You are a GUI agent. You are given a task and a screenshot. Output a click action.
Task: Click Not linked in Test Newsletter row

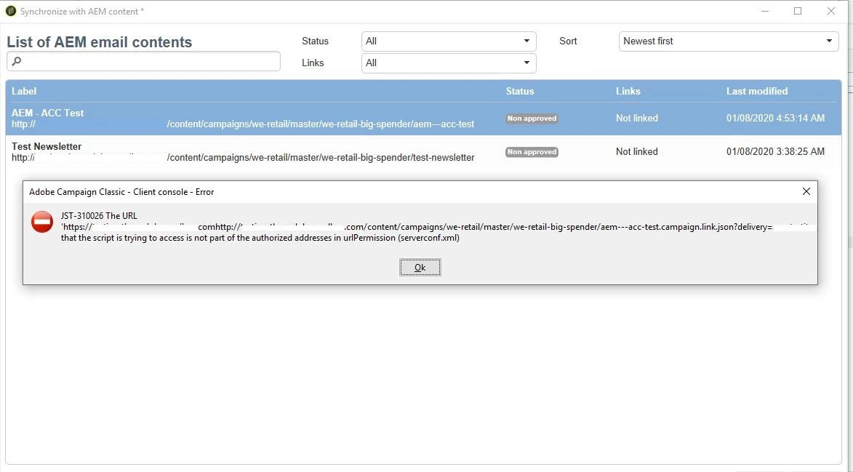(x=636, y=152)
